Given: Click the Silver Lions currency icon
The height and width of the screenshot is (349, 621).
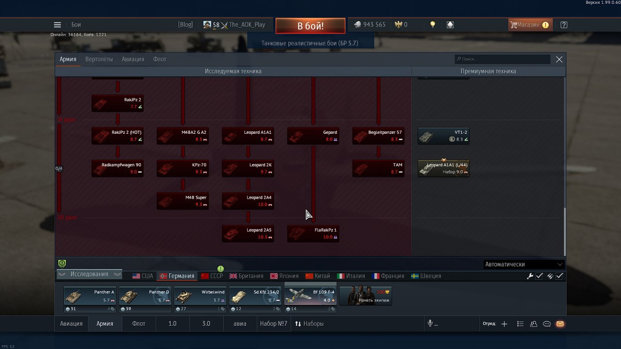Looking at the screenshot, I should click(358, 25).
